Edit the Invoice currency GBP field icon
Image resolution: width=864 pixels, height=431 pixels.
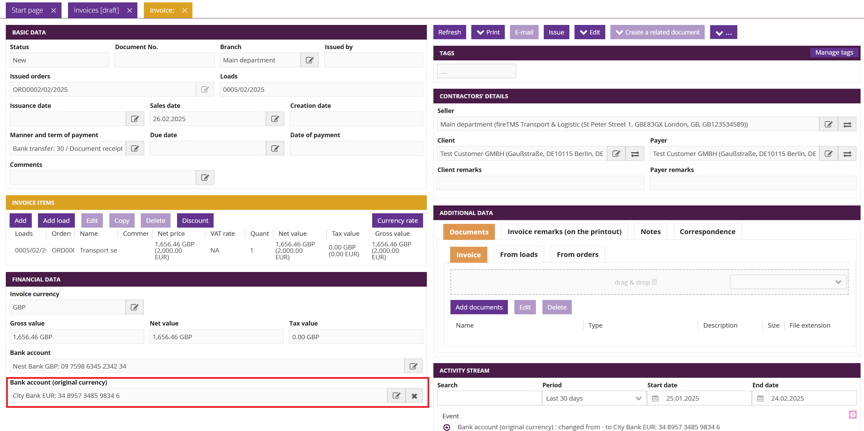[x=134, y=307]
